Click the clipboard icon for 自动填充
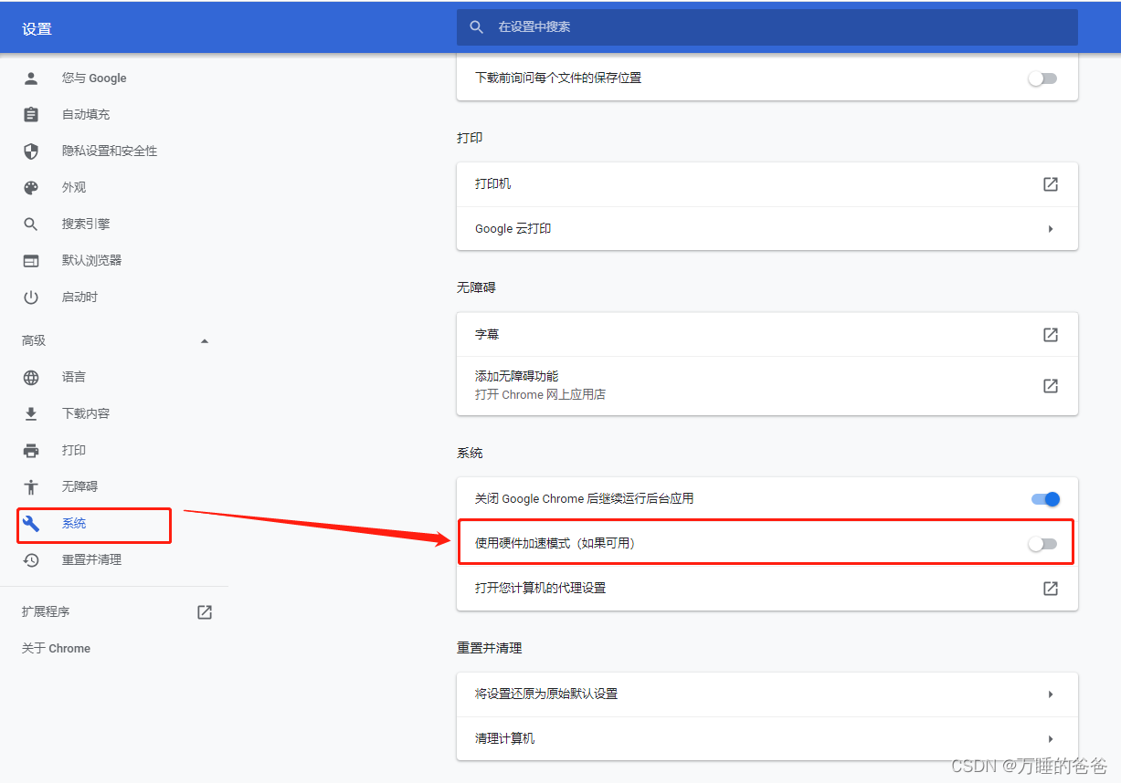Viewport: 1121px width, 783px height. coord(31,115)
